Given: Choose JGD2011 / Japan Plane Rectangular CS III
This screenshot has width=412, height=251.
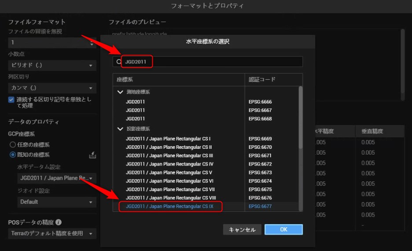Looking at the screenshot, I should tap(169, 155).
